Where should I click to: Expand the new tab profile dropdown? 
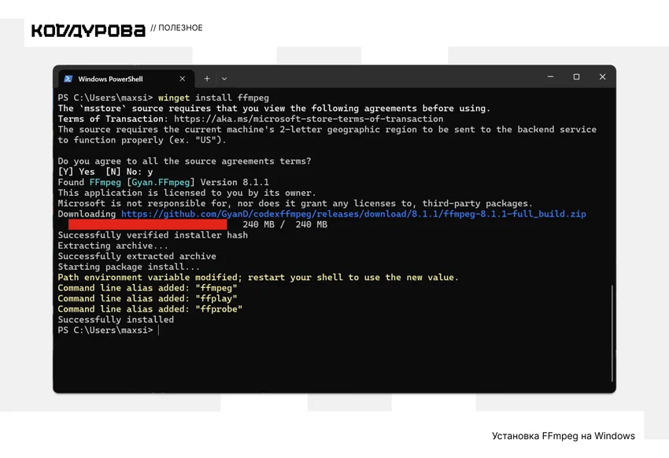[224, 79]
